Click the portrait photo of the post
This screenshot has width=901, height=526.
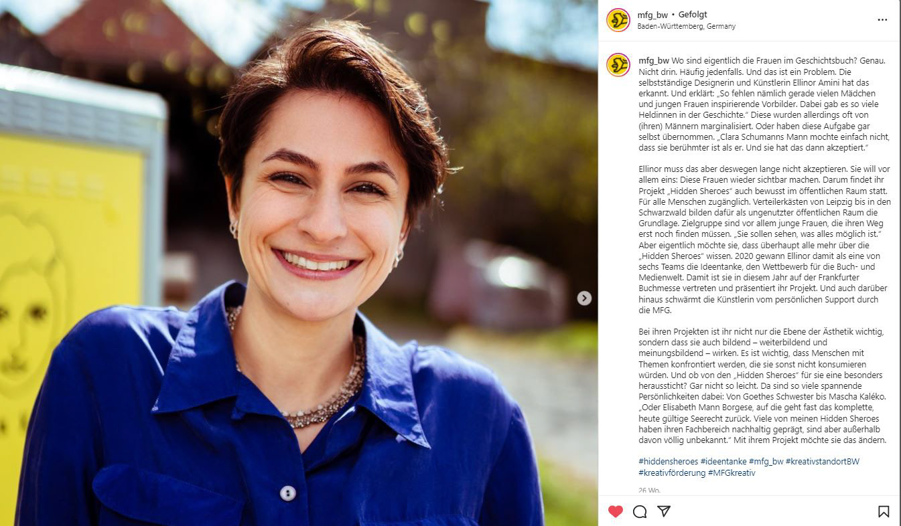(299, 263)
